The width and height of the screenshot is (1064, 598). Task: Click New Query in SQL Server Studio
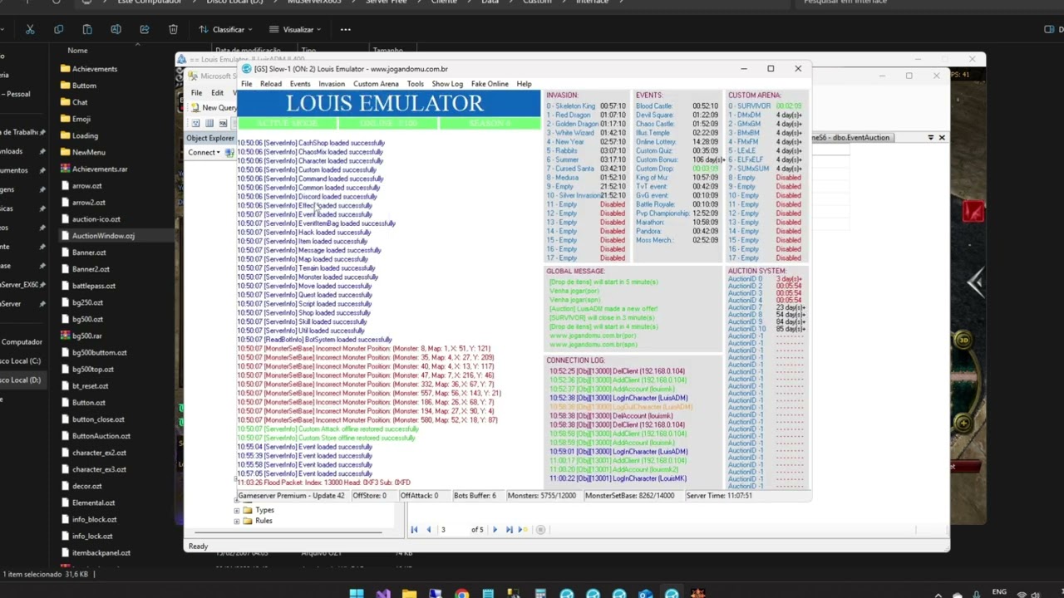coord(214,108)
